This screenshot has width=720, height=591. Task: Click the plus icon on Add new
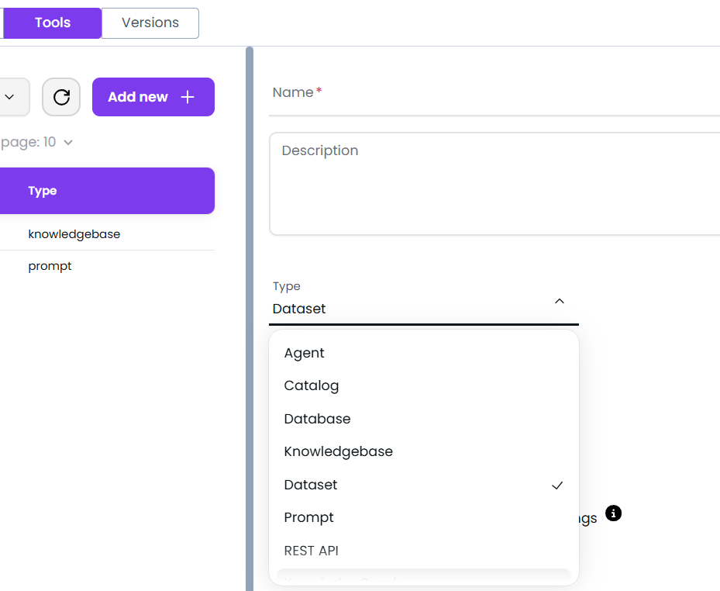(187, 97)
